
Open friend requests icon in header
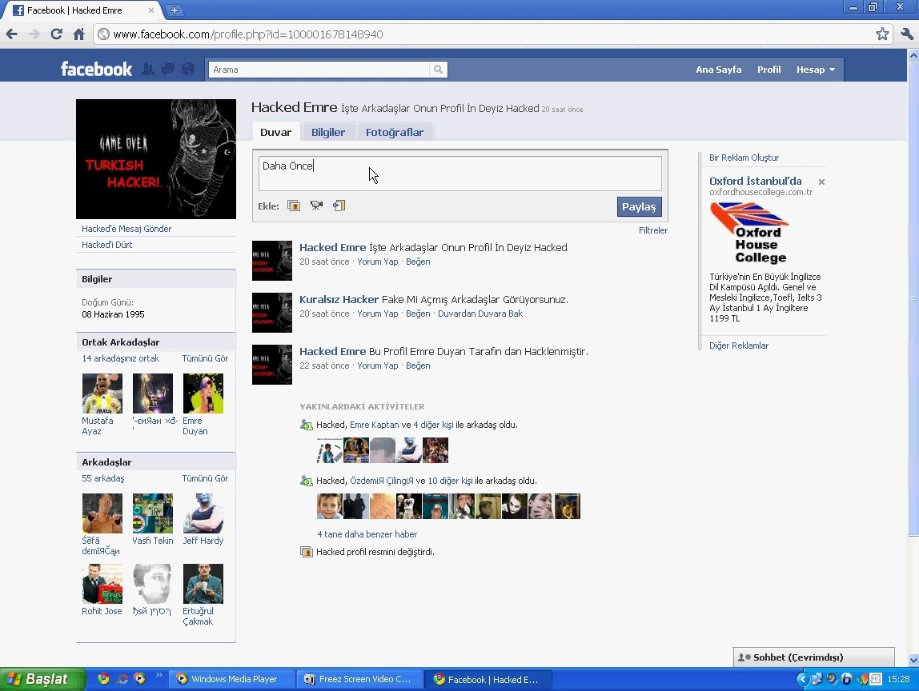coord(147,69)
